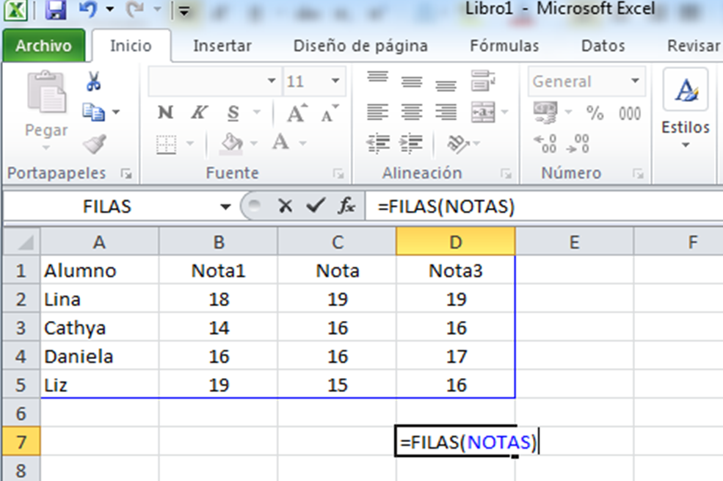Toggle bold formatting (N)

166,113
